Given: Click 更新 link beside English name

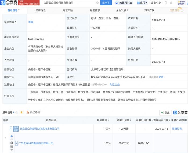Looking at the screenshot, I should (x=161, y=77).
